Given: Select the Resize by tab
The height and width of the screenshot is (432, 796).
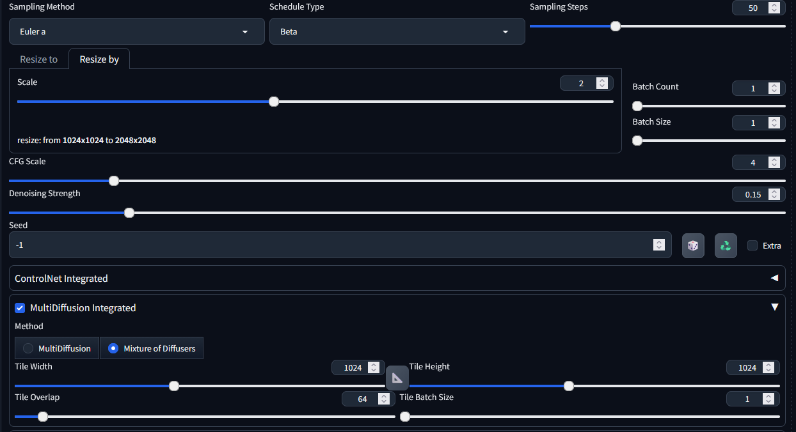Looking at the screenshot, I should click(x=99, y=59).
